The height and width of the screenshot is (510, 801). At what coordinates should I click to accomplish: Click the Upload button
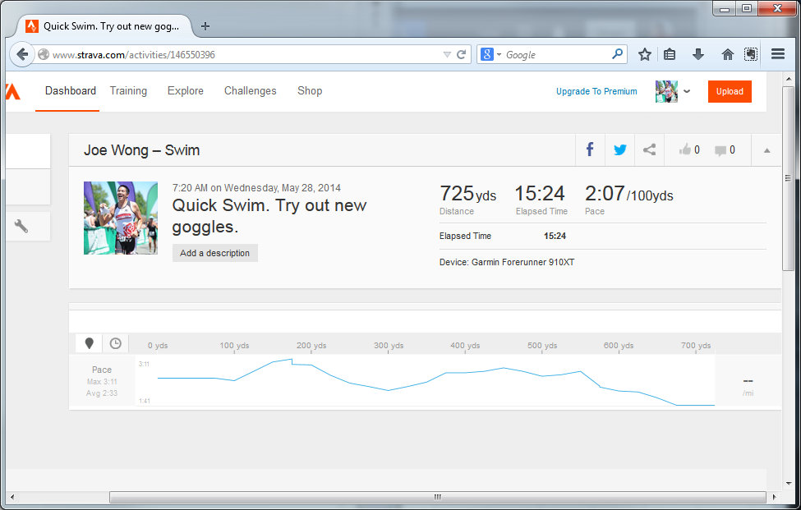[729, 91]
